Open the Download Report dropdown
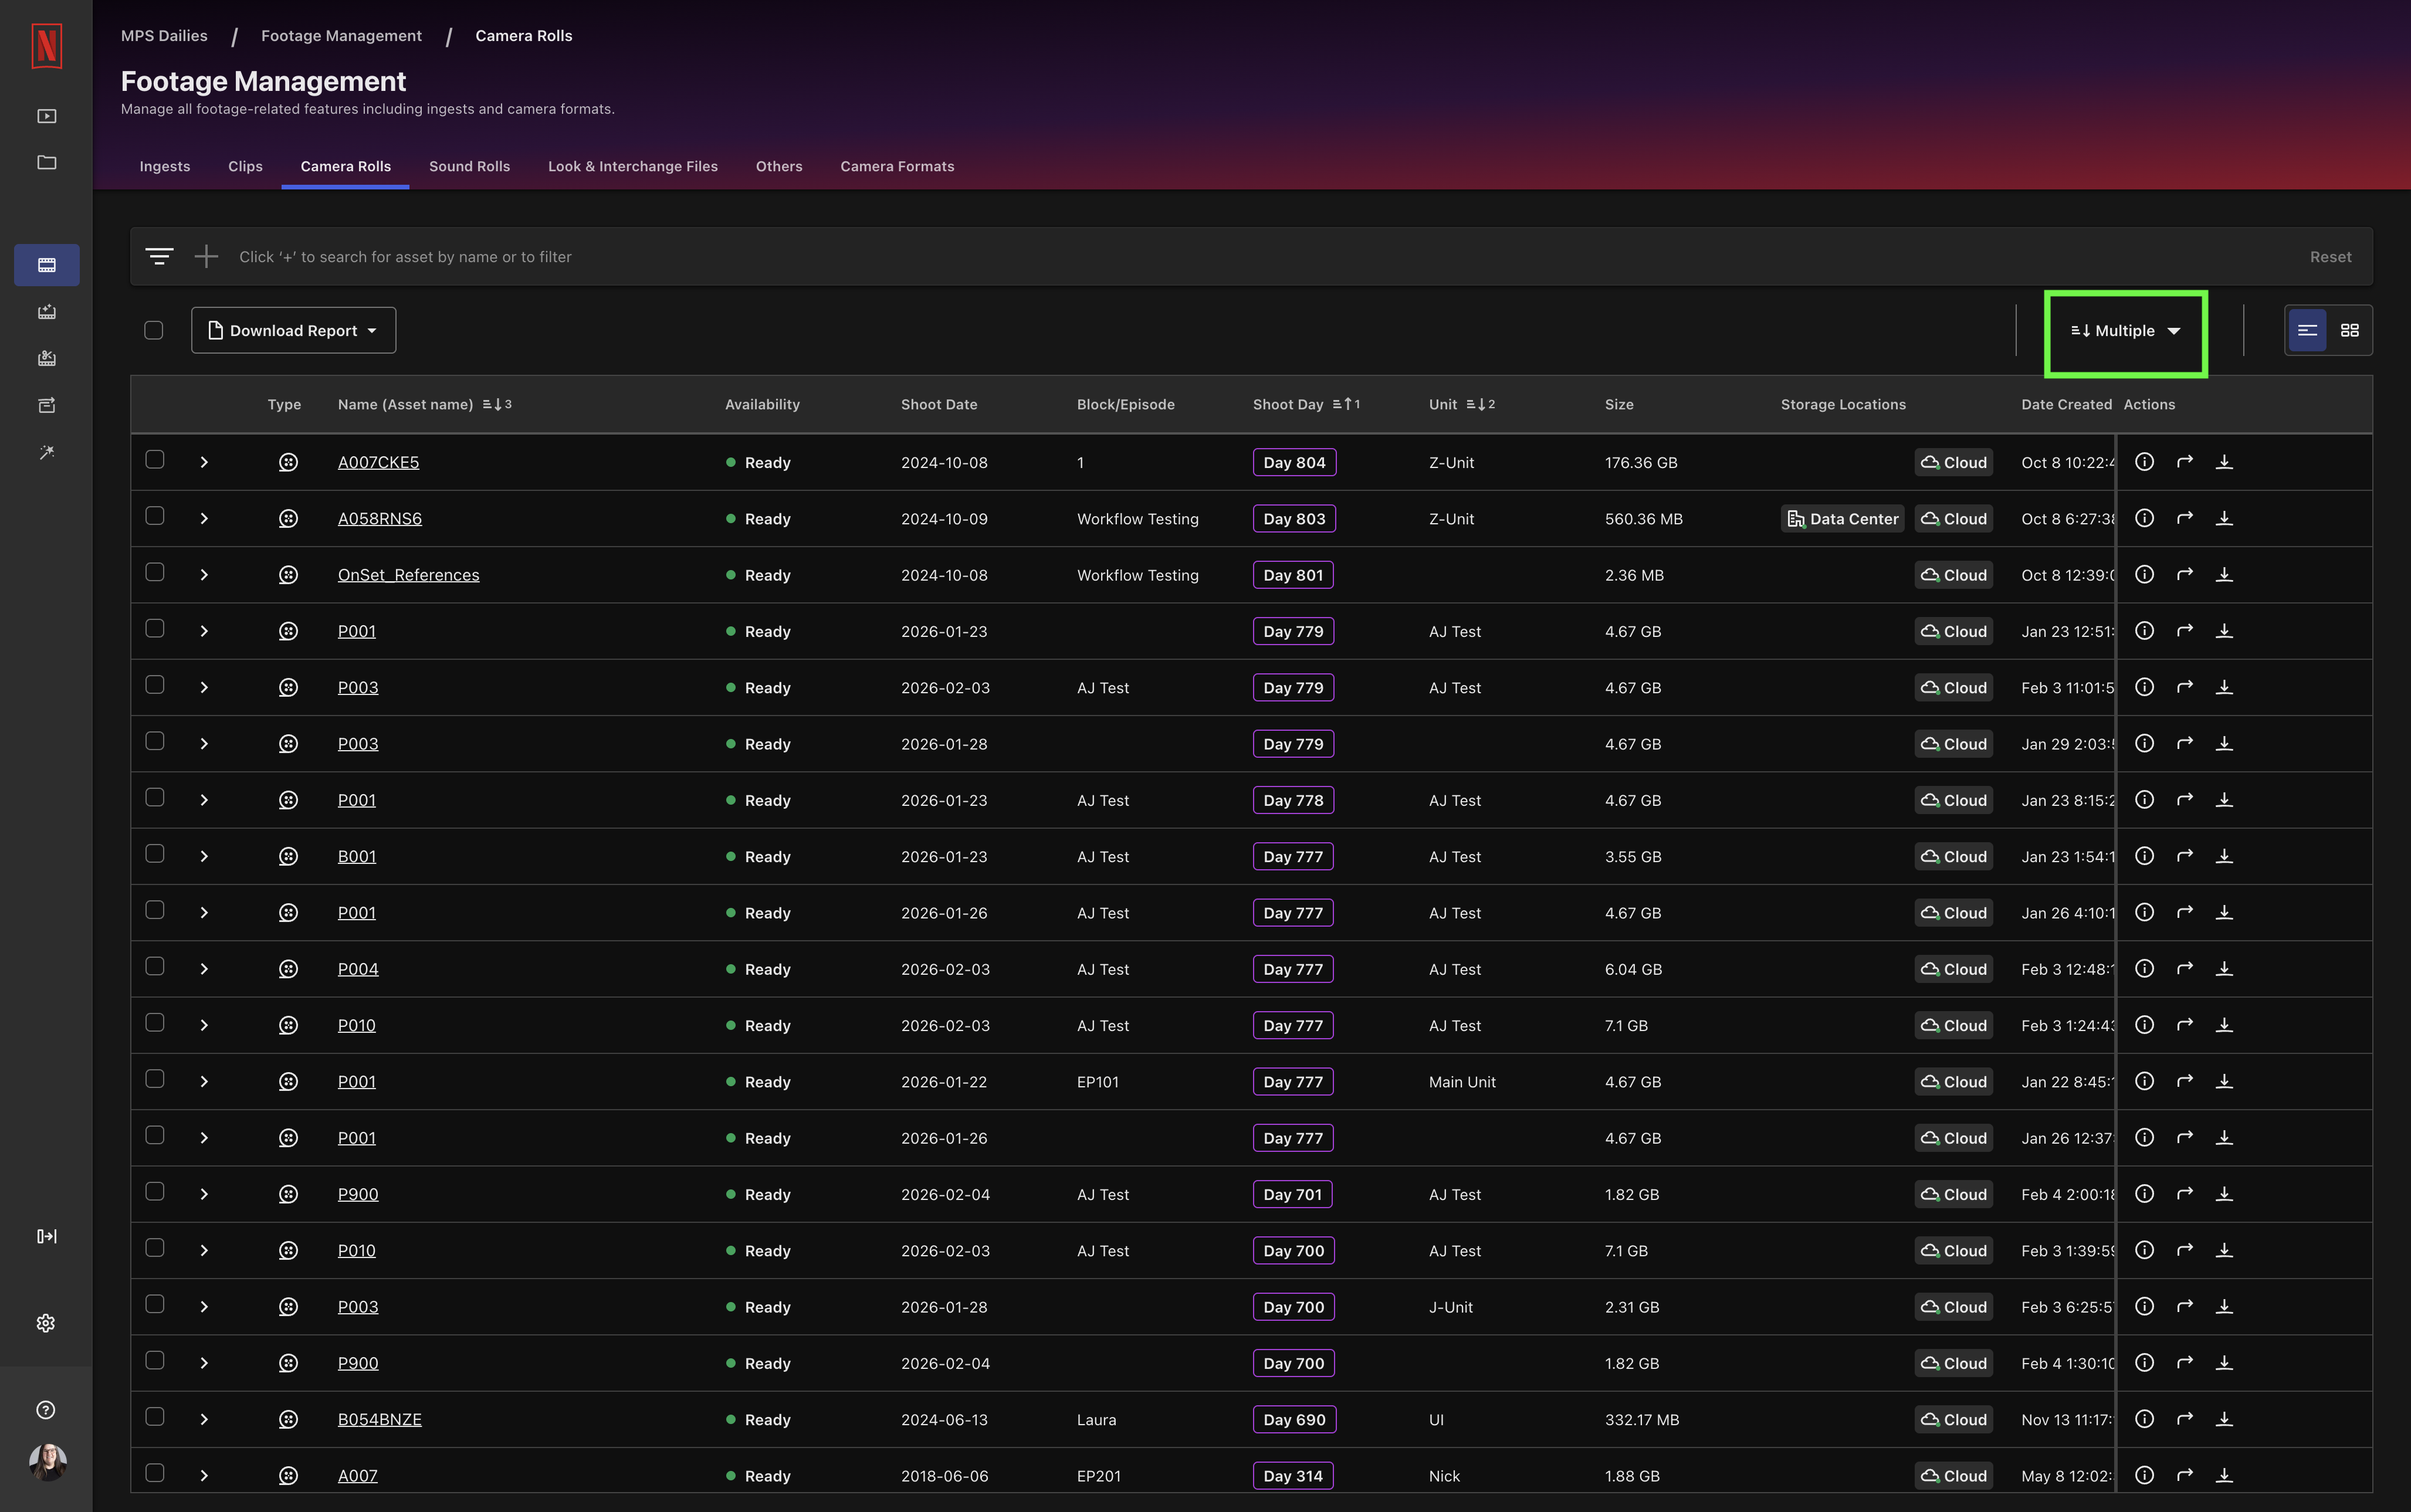 [293, 330]
